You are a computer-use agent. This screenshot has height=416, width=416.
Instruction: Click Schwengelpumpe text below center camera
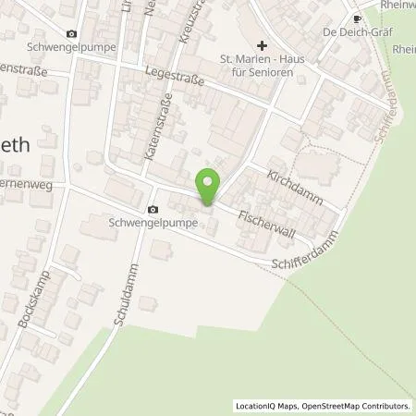click(x=153, y=223)
